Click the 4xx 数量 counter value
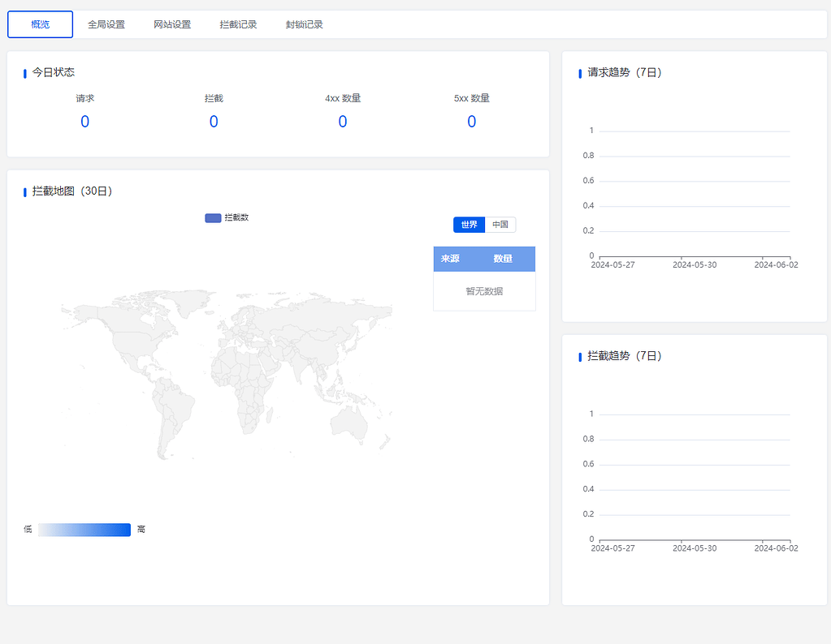Image resolution: width=831 pixels, height=644 pixels. point(343,121)
